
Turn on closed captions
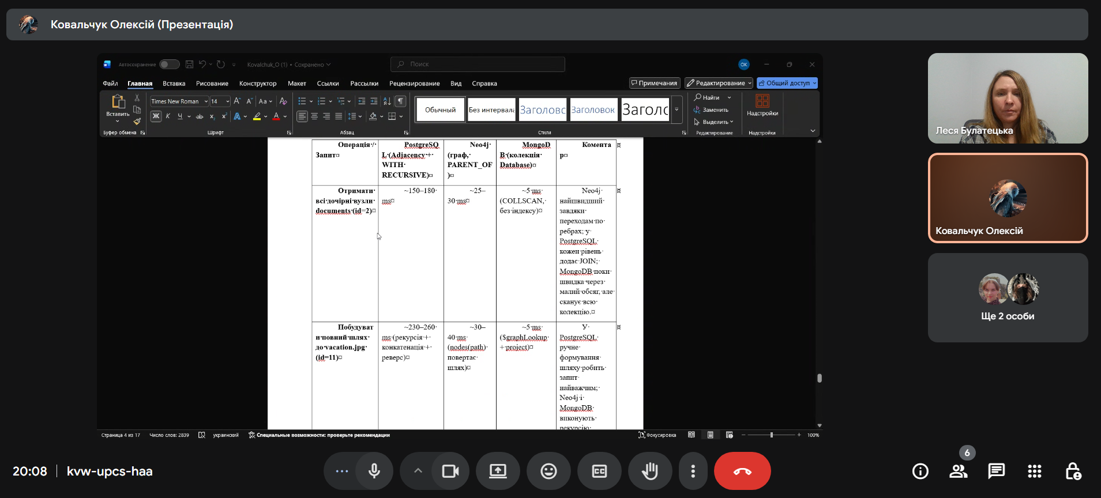[599, 471]
